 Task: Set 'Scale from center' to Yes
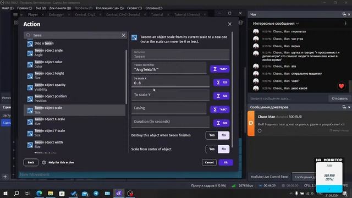tap(212, 149)
